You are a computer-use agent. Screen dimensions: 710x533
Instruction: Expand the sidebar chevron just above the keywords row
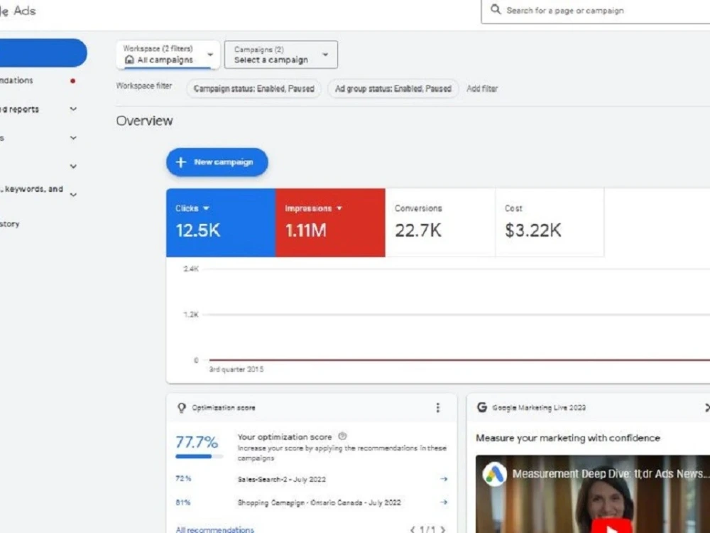(x=73, y=166)
